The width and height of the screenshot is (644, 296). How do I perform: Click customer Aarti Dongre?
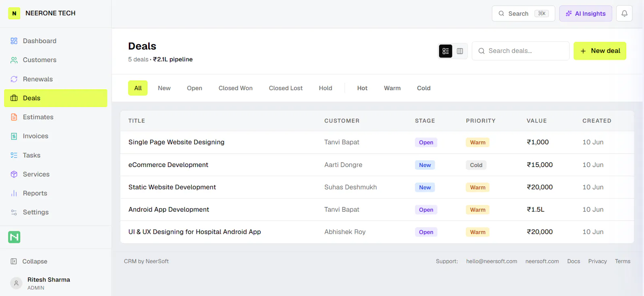point(343,165)
